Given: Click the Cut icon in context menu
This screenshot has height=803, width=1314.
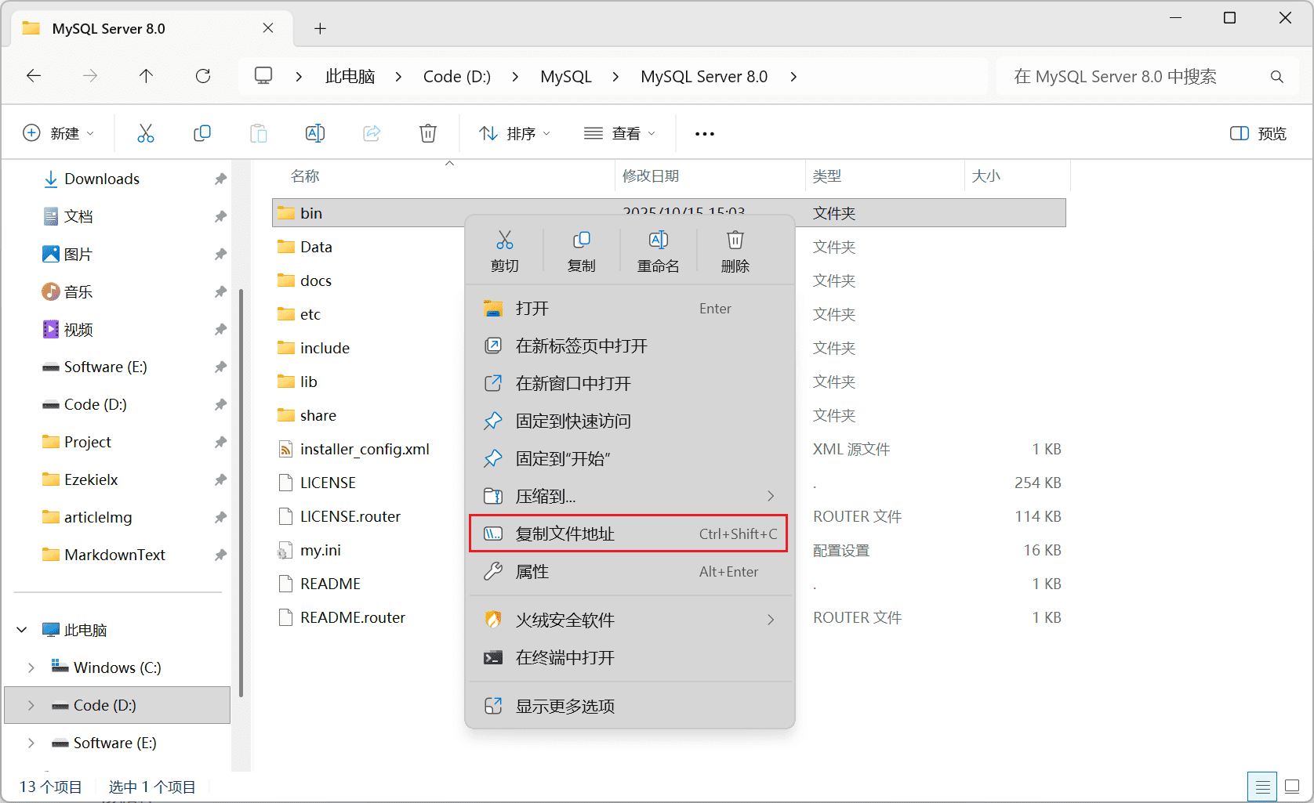Looking at the screenshot, I should (505, 251).
